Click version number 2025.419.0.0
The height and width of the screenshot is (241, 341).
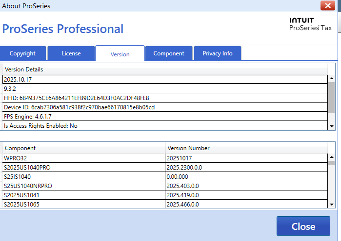pyautogui.click(x=246, y=195)
